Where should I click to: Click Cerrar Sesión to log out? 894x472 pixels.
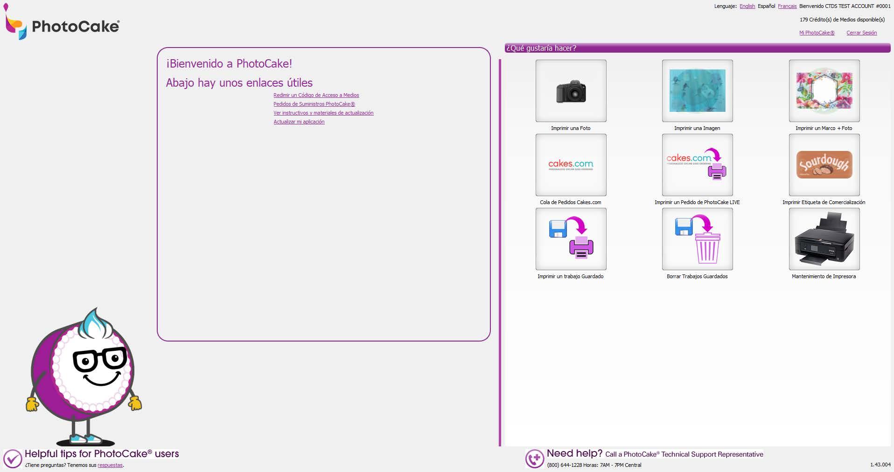coord(861,33)
